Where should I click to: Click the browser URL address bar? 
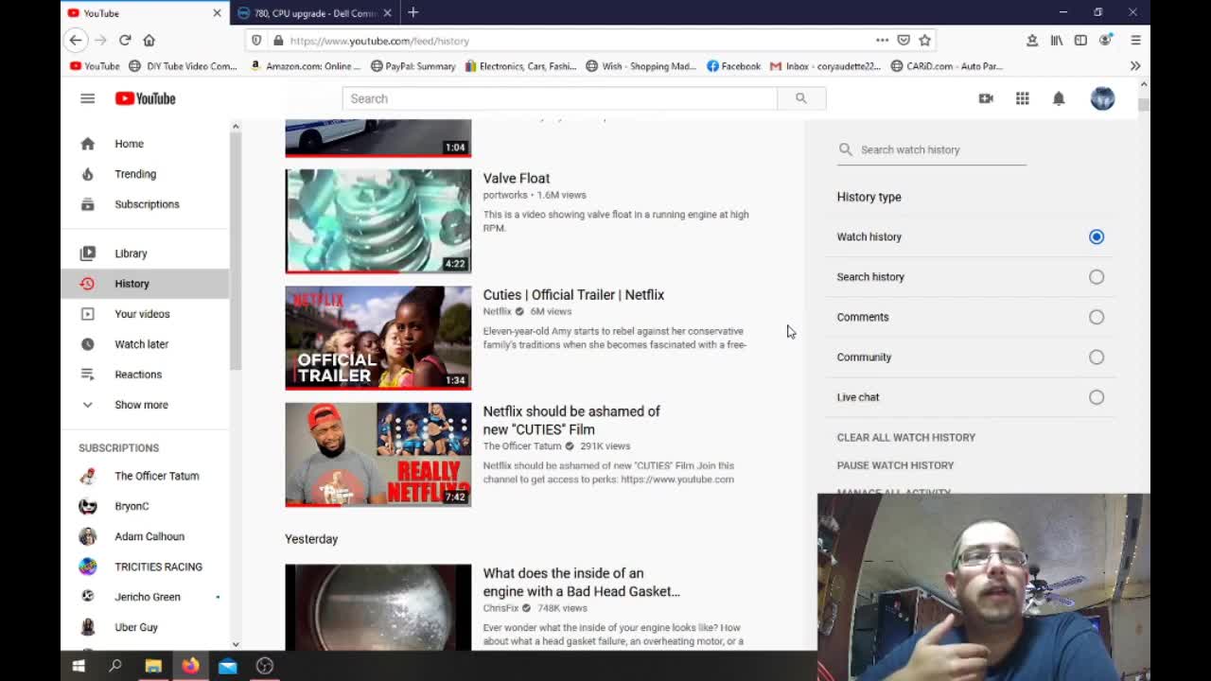pyautogui.click(x=577, y=41)
